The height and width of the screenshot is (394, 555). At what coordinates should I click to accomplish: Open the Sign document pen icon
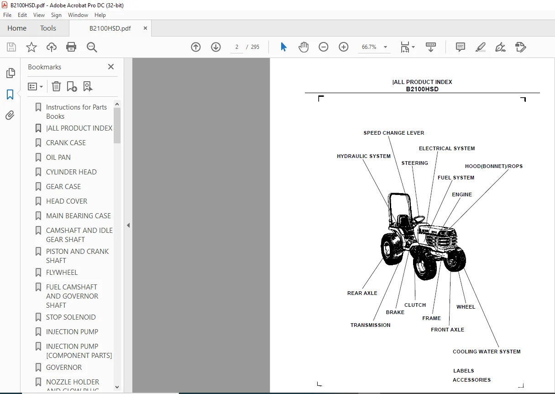(501, 47)
